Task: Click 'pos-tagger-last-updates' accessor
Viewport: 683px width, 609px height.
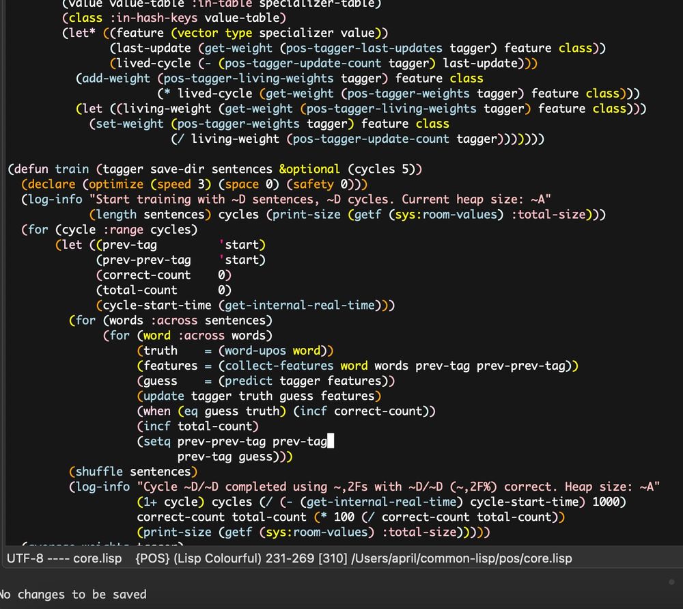Action: point(364,48)
